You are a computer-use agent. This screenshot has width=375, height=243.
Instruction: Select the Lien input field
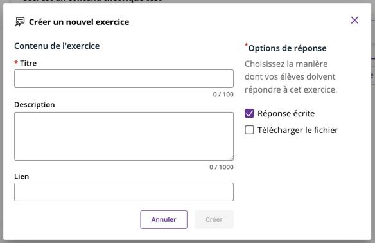tap(124, 192)
